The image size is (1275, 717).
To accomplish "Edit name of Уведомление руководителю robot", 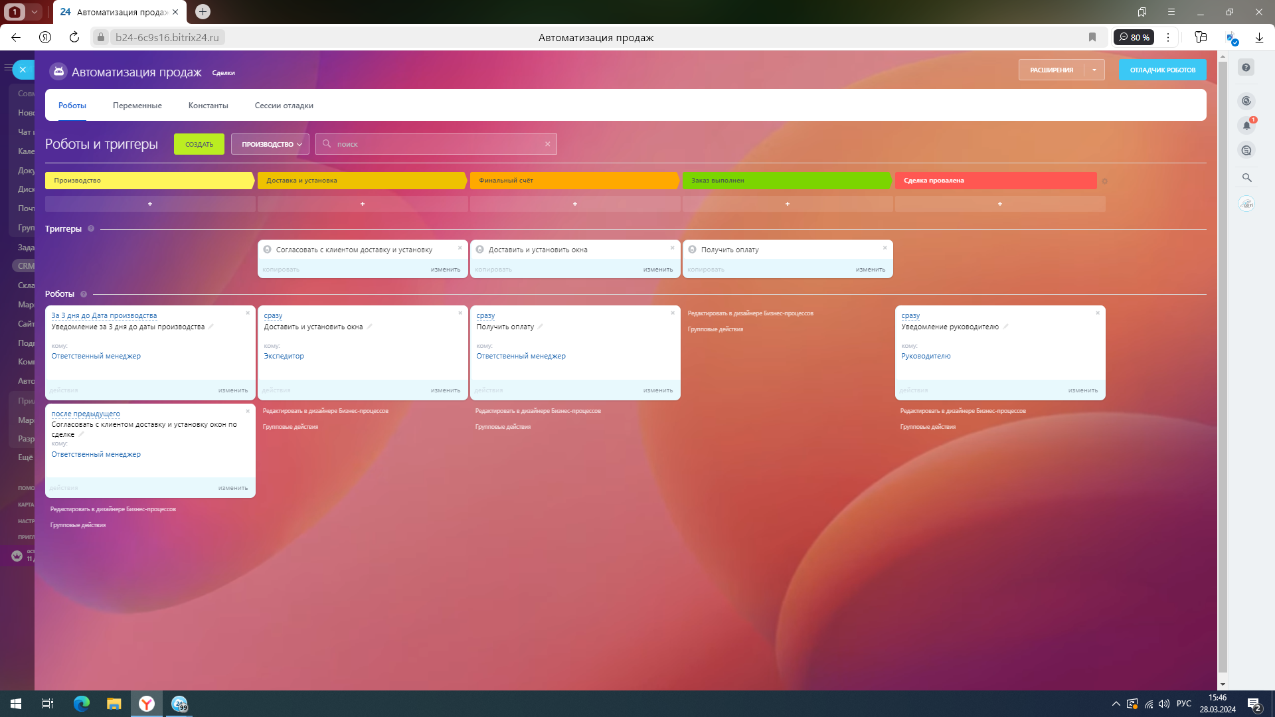I will pyautogui.click(x=1006, y=327).
